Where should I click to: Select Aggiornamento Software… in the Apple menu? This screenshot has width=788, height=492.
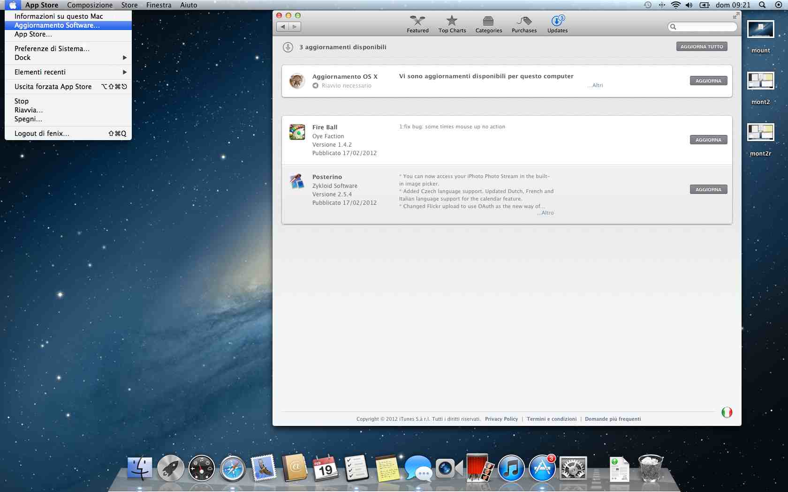tap(68, 25)
